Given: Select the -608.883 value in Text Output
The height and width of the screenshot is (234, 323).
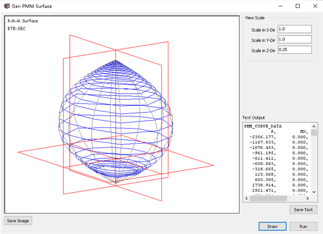Looking at the screenshot, I should (x=264, y=163).
